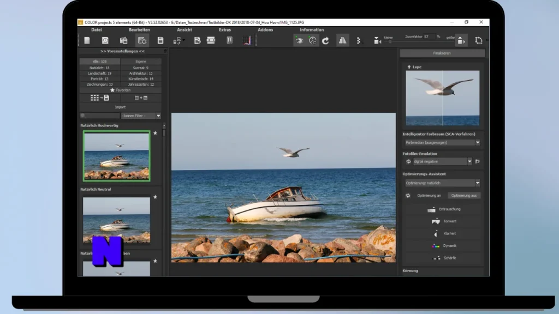The image size is (559, 314).
Task: Filter presets by Surreal: 9
Action: point(141,68)
